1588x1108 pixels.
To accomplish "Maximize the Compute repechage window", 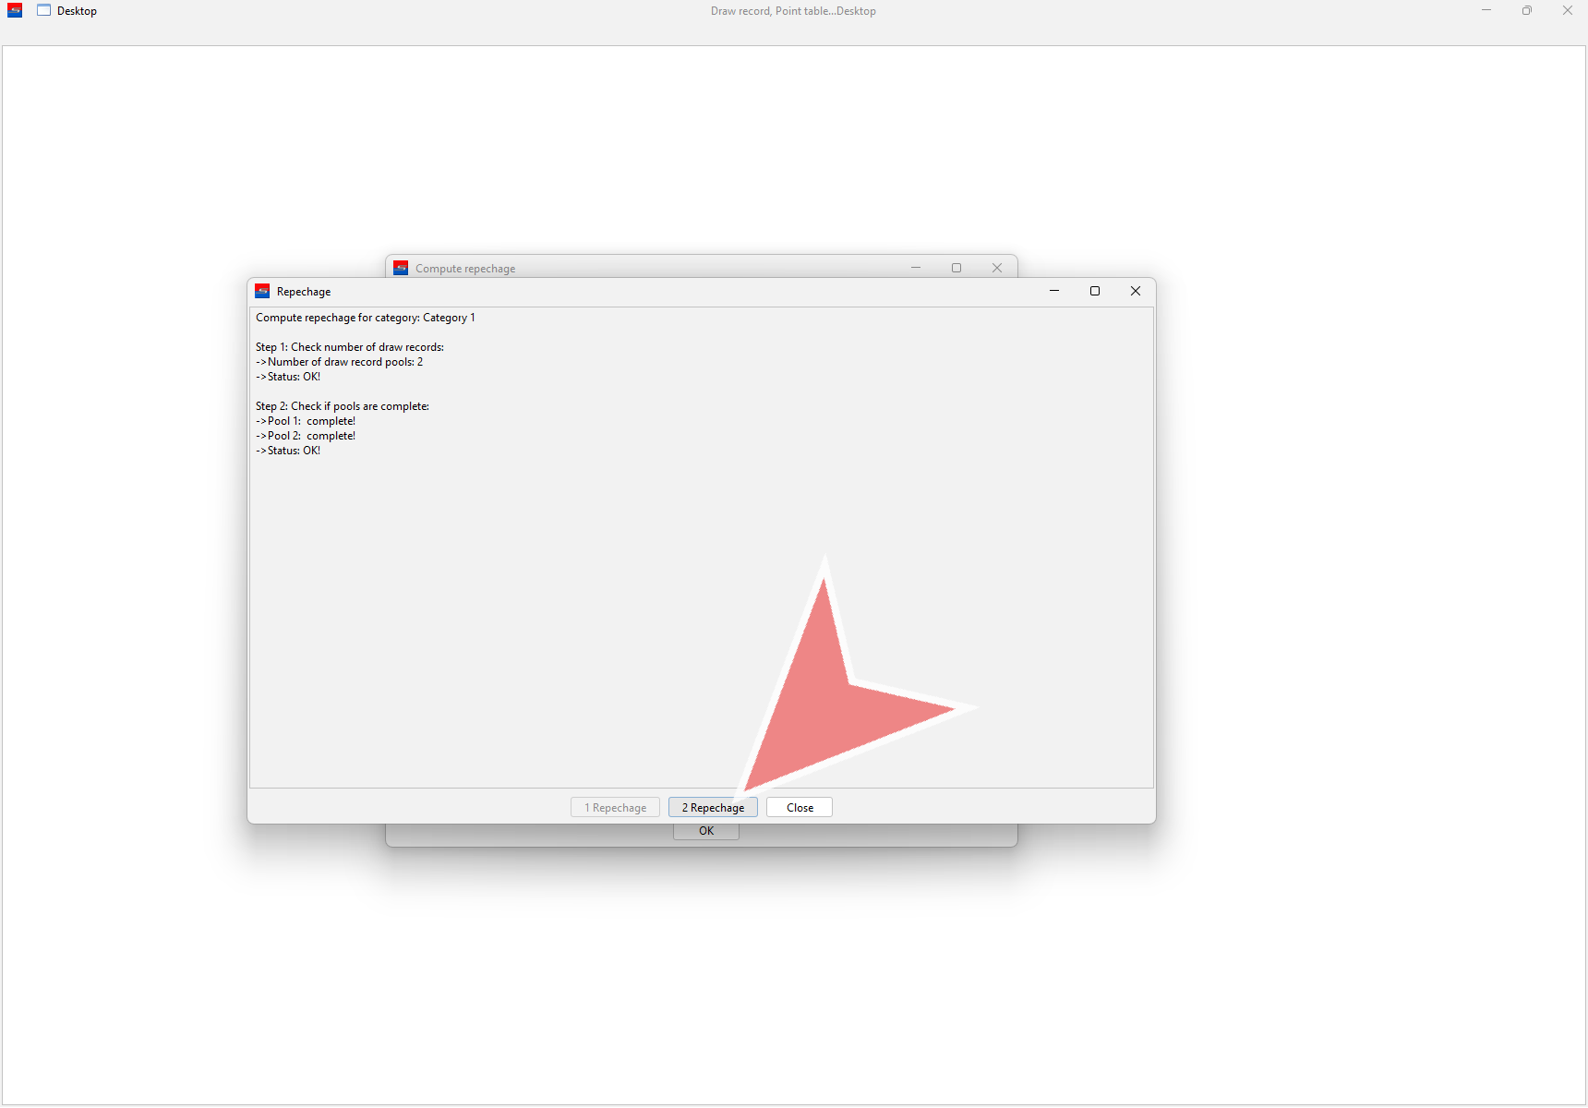I will 956,268.
